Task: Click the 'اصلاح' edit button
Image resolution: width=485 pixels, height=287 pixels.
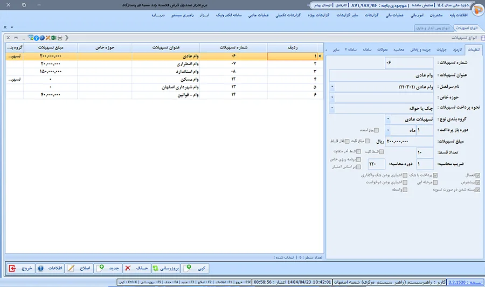Action: (80, 268)
